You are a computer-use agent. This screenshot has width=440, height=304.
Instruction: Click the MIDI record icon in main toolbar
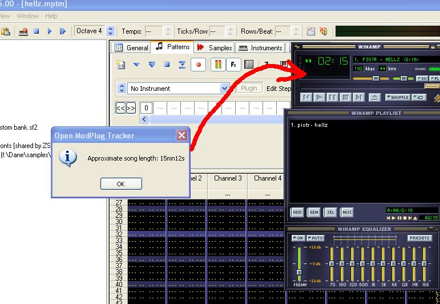[x=23, y=31]
